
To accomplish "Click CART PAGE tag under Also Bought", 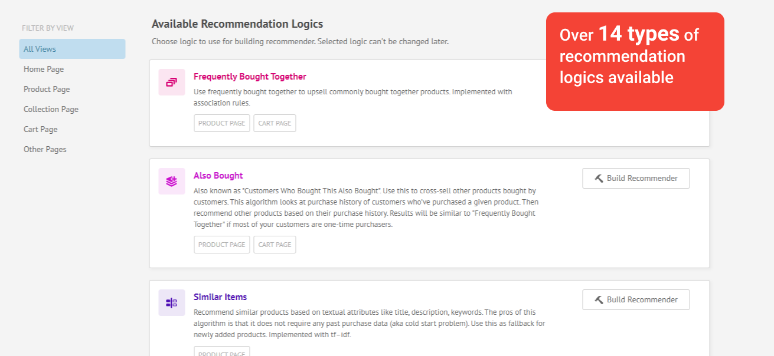I will click(275, 245).
